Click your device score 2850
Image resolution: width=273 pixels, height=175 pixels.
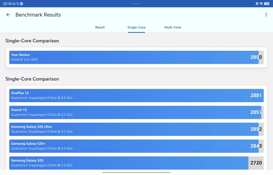(256, 57)
